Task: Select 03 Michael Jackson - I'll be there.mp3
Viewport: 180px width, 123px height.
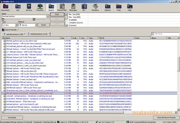Action: [89, 101]
